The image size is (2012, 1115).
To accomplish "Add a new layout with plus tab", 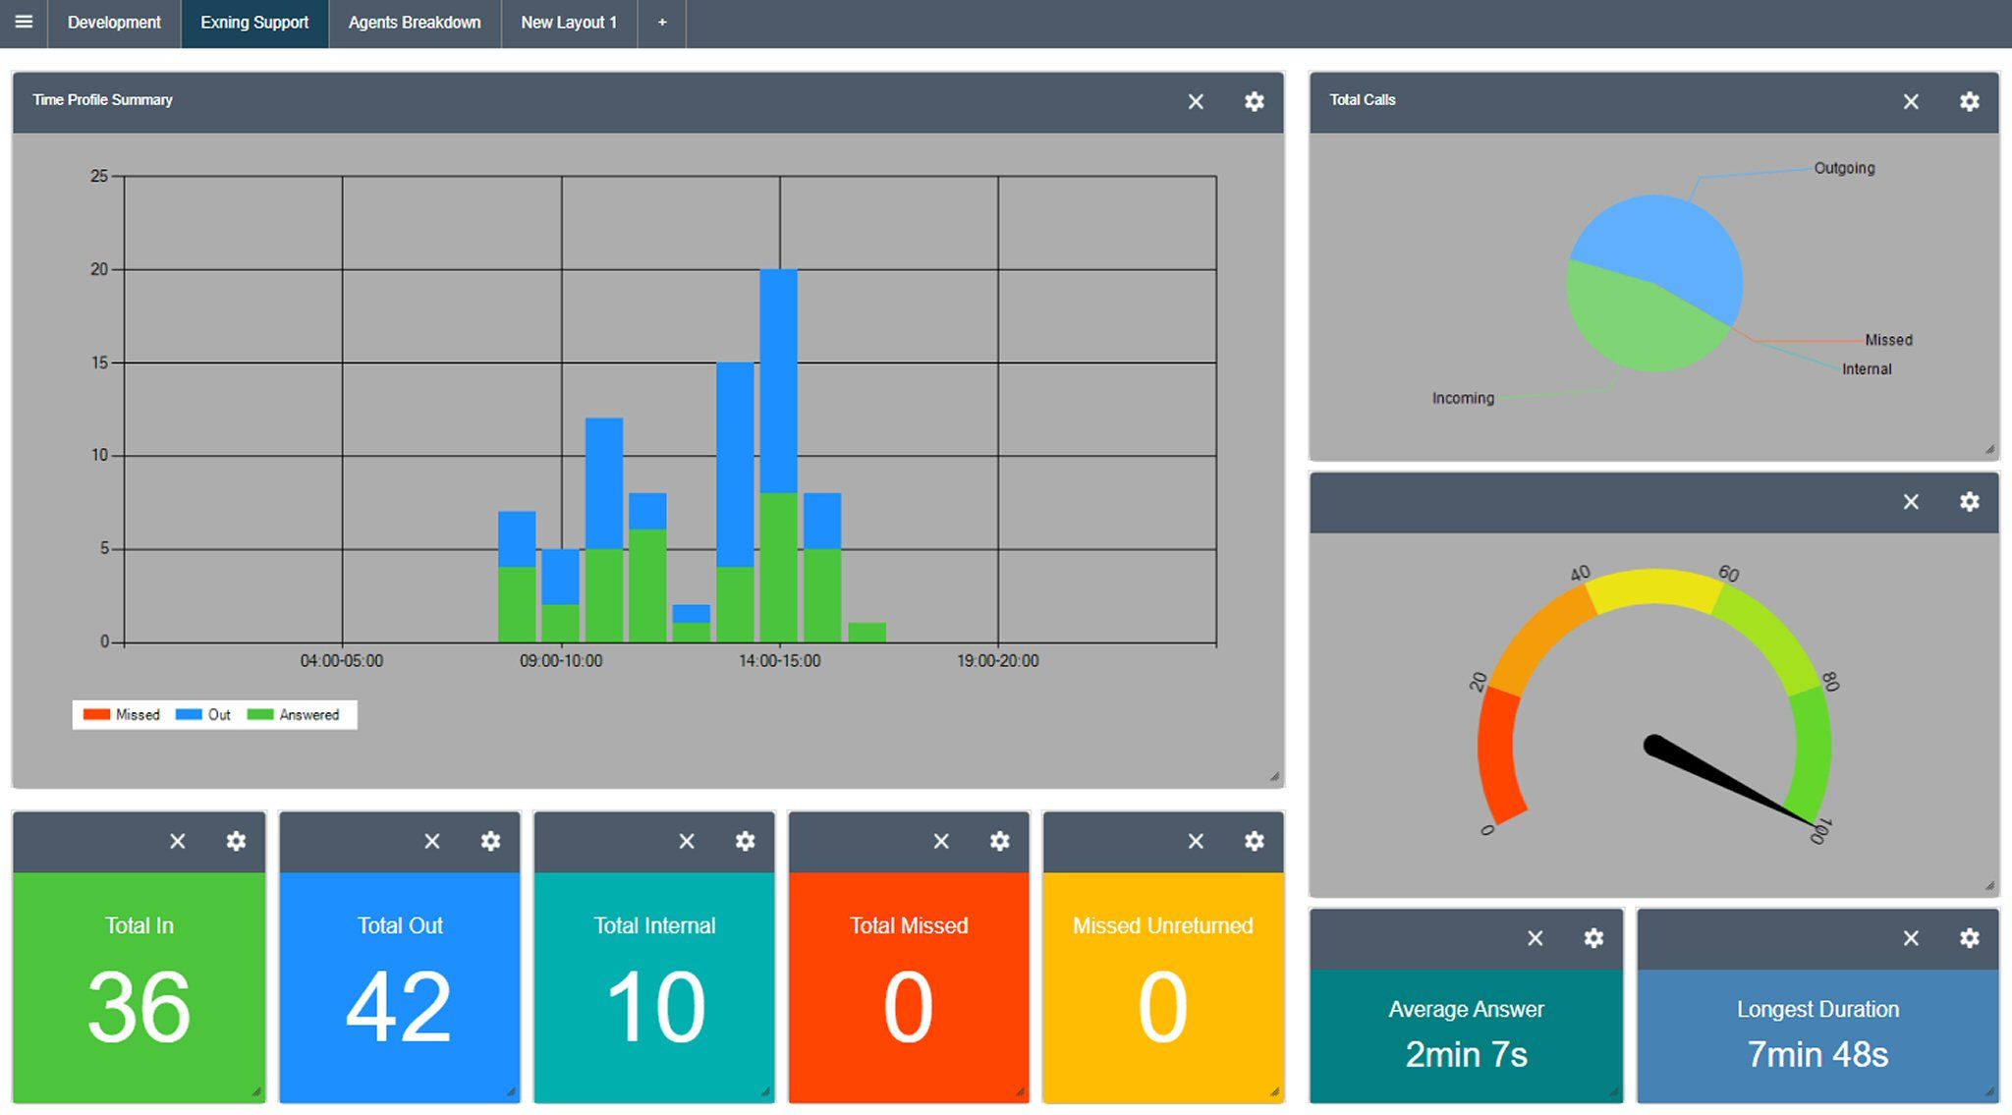I will (x=662, y=23).
